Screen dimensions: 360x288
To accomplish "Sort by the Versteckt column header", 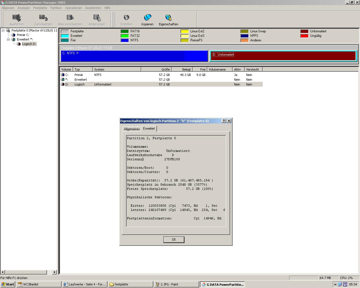I will coord(253,69).
